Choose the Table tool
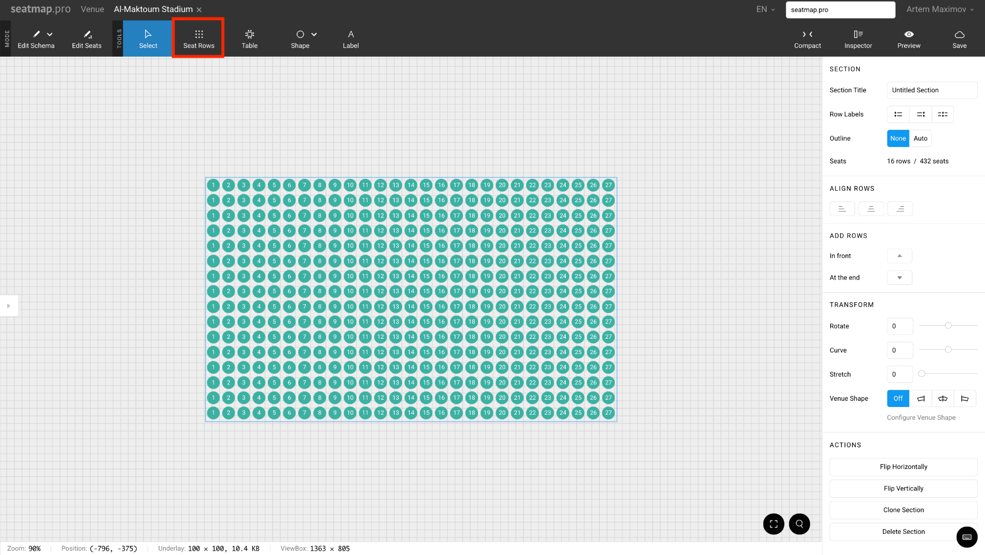 tap(249, 38)
